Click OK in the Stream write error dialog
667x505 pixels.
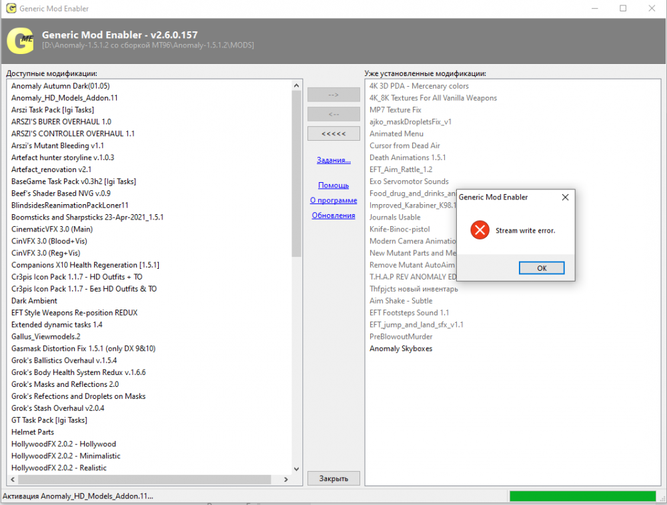point(542,268)
